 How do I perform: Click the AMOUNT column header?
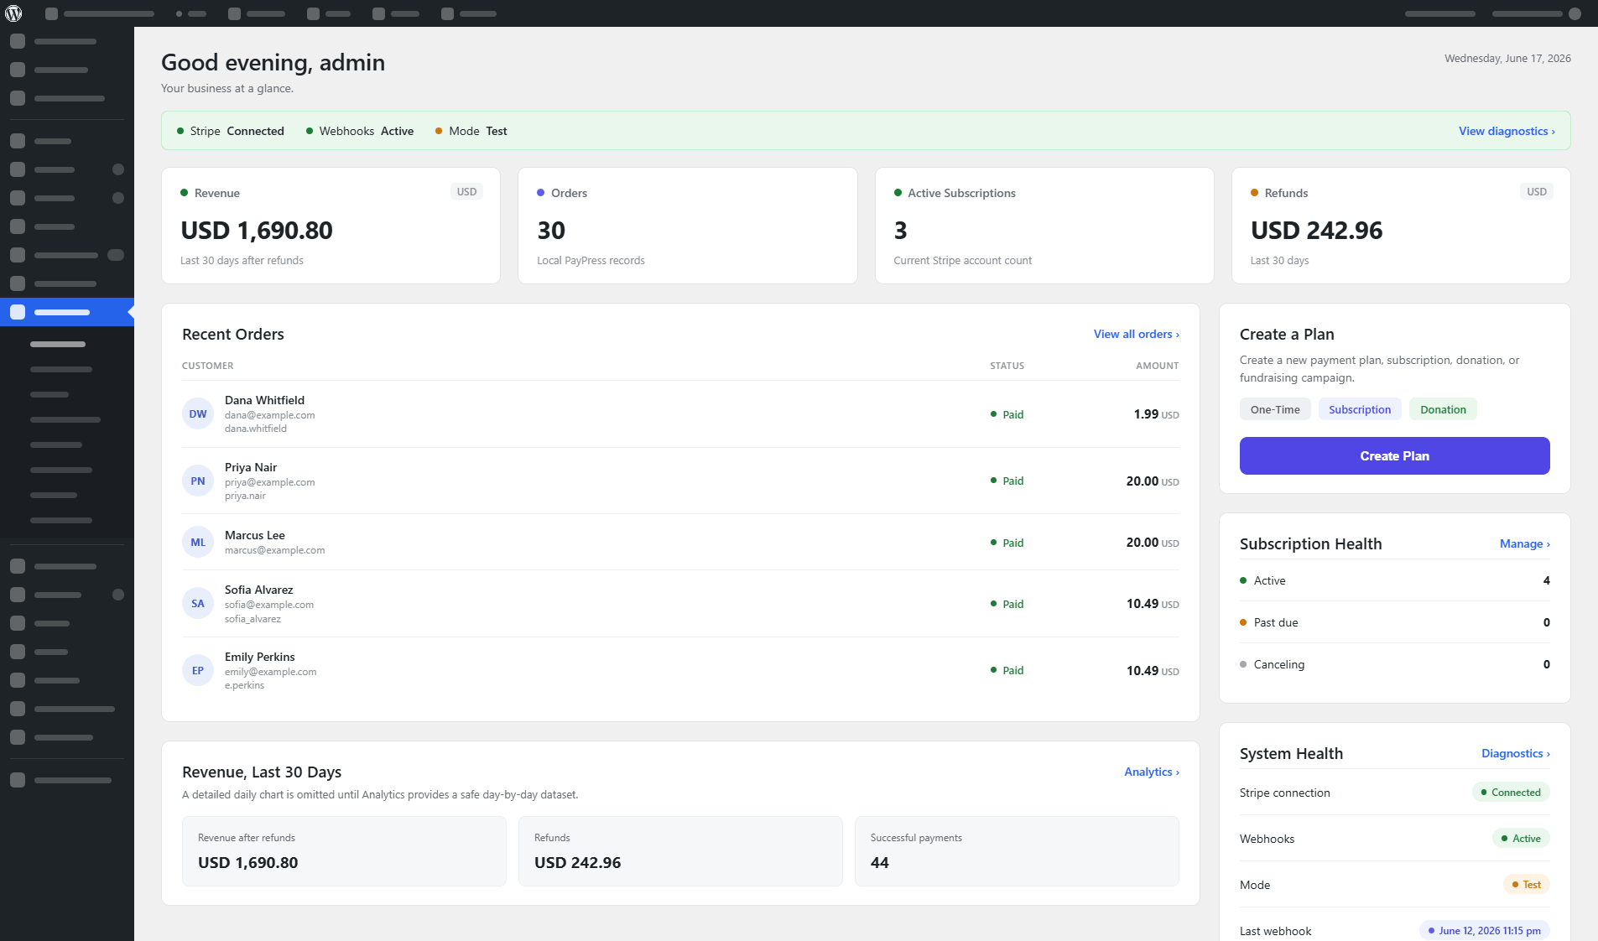[1157, 366]
